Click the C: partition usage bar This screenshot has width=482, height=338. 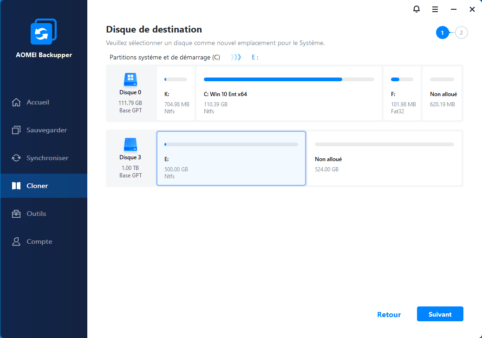[x=289, y=79]
